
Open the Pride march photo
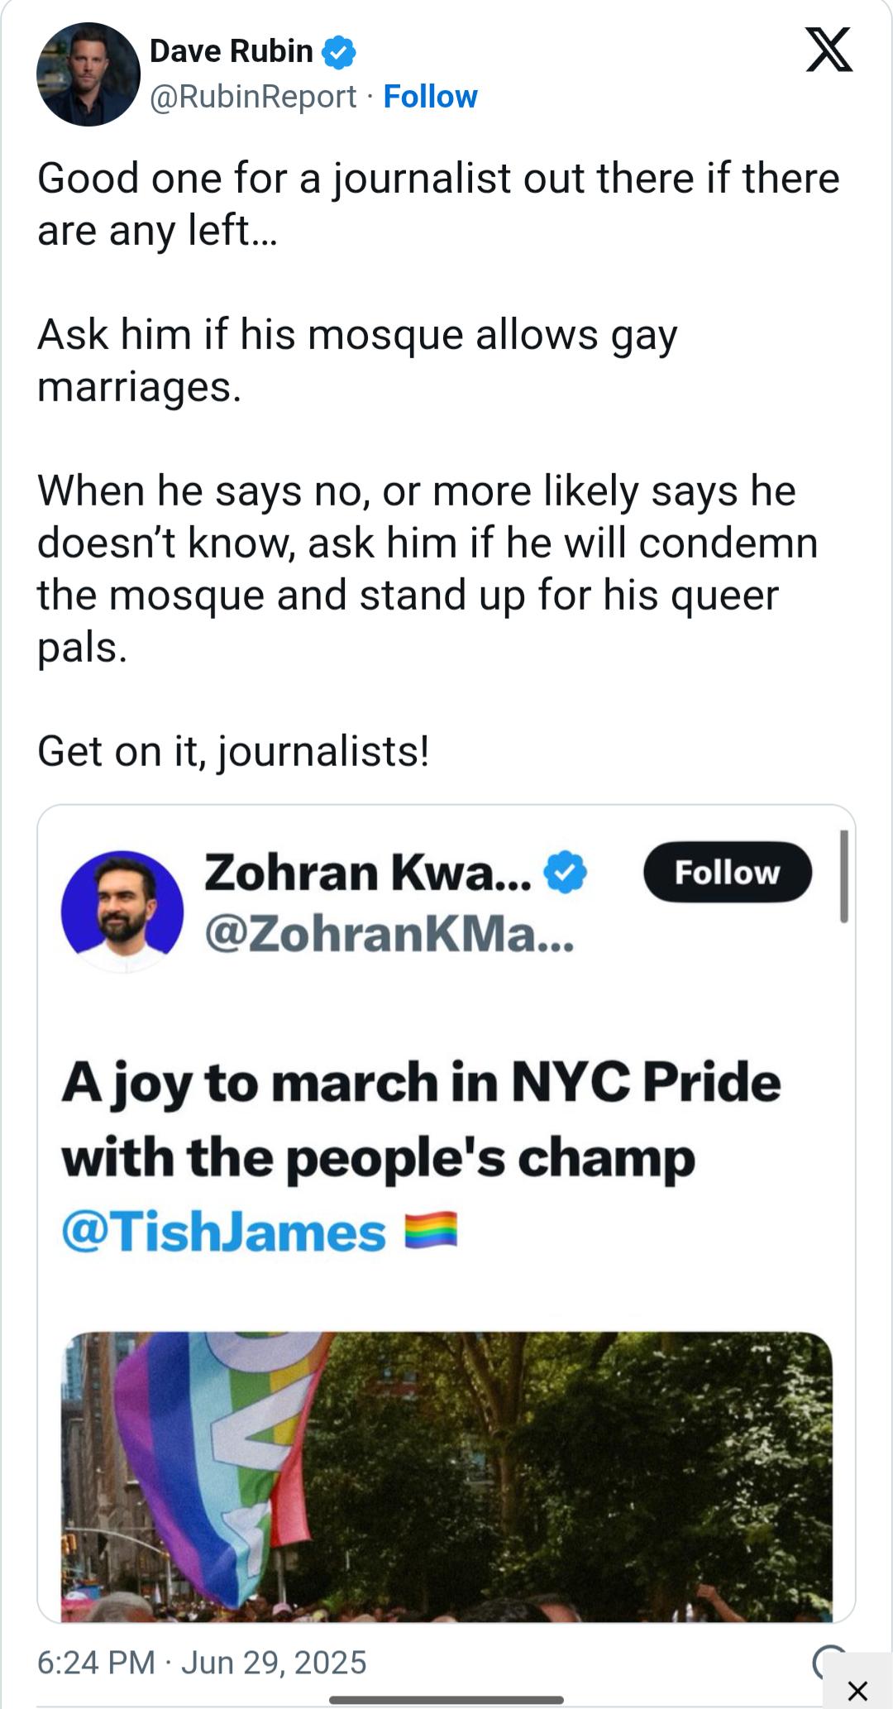click(446, 1476)
